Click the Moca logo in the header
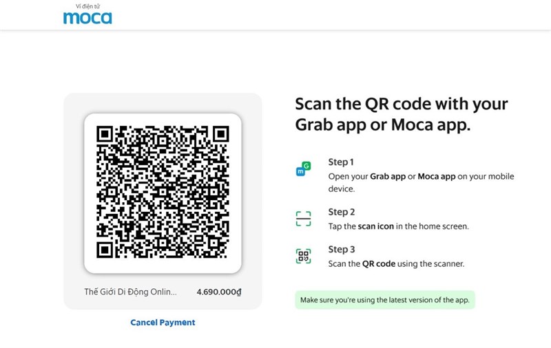Screen dimensions: 551x348 (x=87, y=17)
